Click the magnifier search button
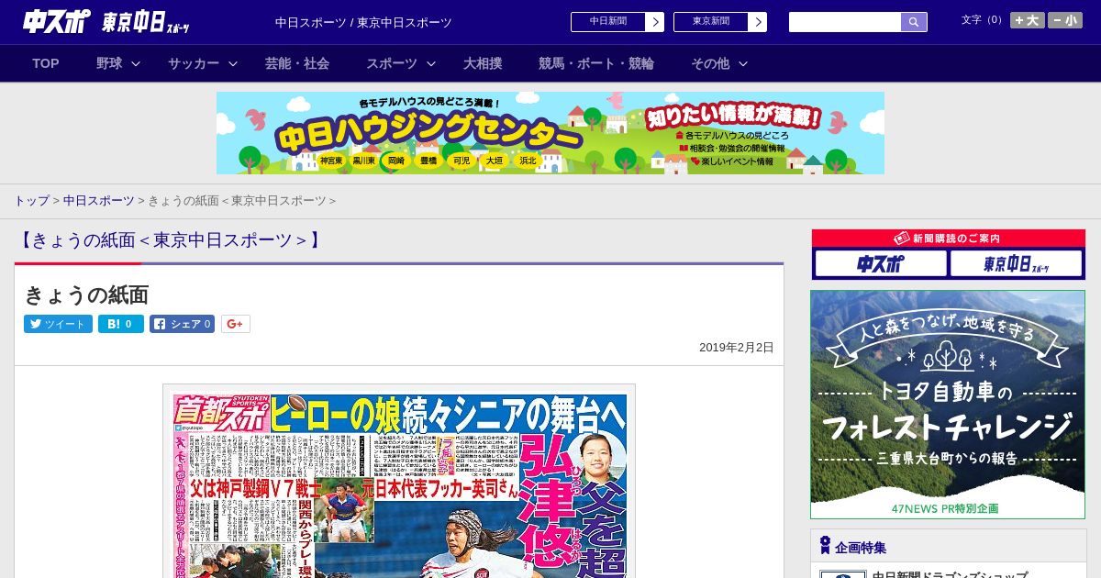This screenshot has width=1101, height=578. click(x=914, y=22)
